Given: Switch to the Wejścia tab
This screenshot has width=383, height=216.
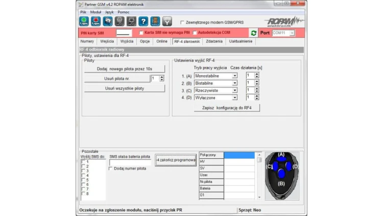Looking at the screenshot, I should coord(107,41).
